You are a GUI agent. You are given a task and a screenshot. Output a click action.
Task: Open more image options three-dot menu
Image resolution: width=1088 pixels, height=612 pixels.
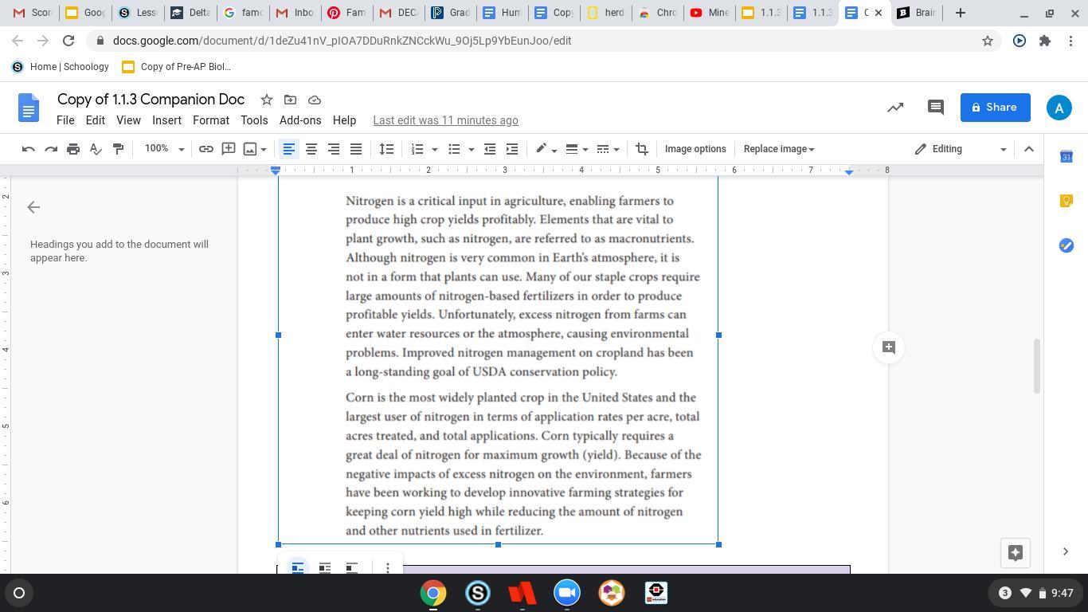click(x=388, y=567)
